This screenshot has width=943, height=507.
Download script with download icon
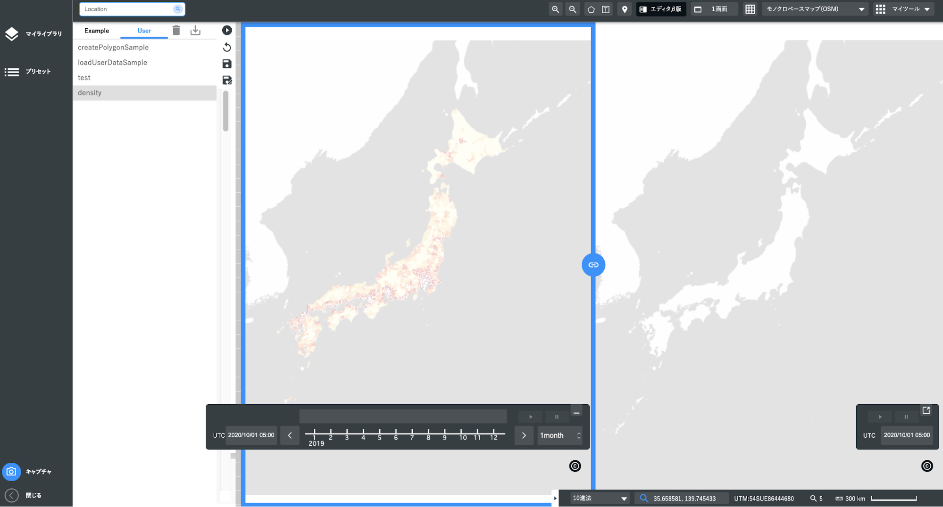(195, 30)
